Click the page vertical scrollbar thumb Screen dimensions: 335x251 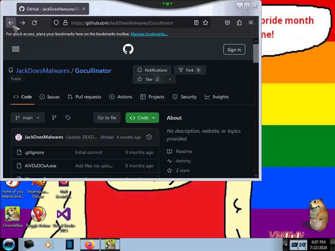[256, 53]
